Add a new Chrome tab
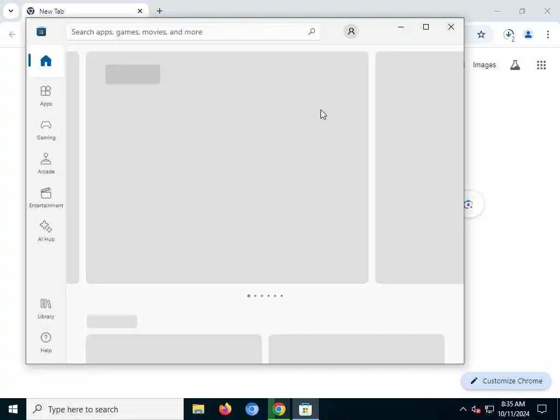560x420 pixels. (x=159, y=11)
